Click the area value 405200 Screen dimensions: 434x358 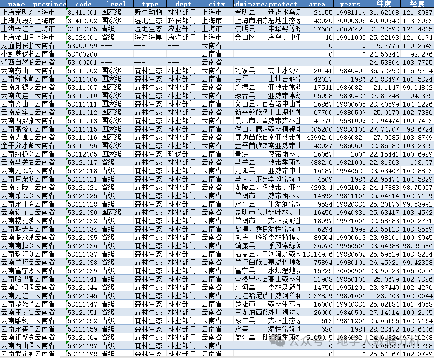pyautogui.click(x=317, y=129)
